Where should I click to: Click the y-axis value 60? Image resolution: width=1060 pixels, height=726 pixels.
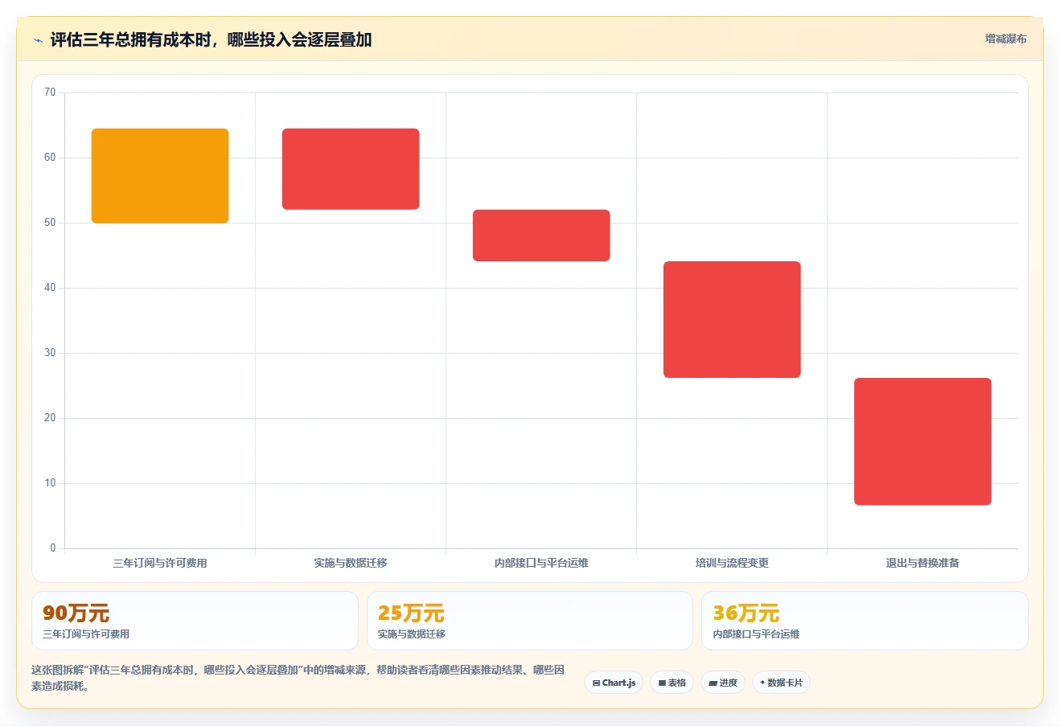click(x=50, y=158)
